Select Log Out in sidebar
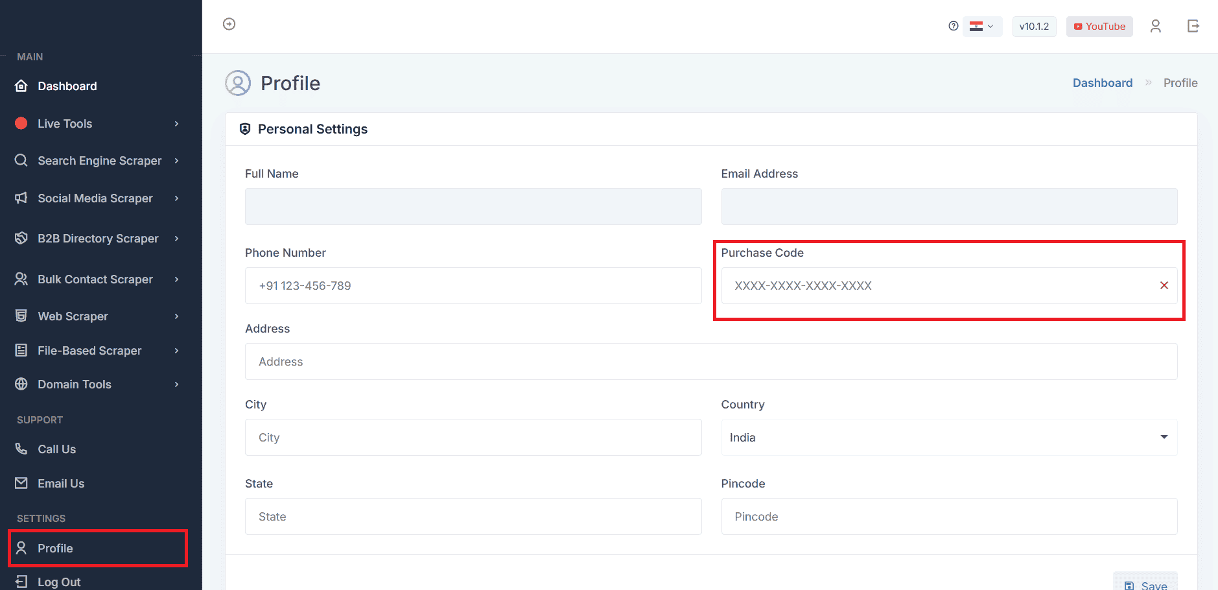The image size is (1218, 590). coord(58,582)
